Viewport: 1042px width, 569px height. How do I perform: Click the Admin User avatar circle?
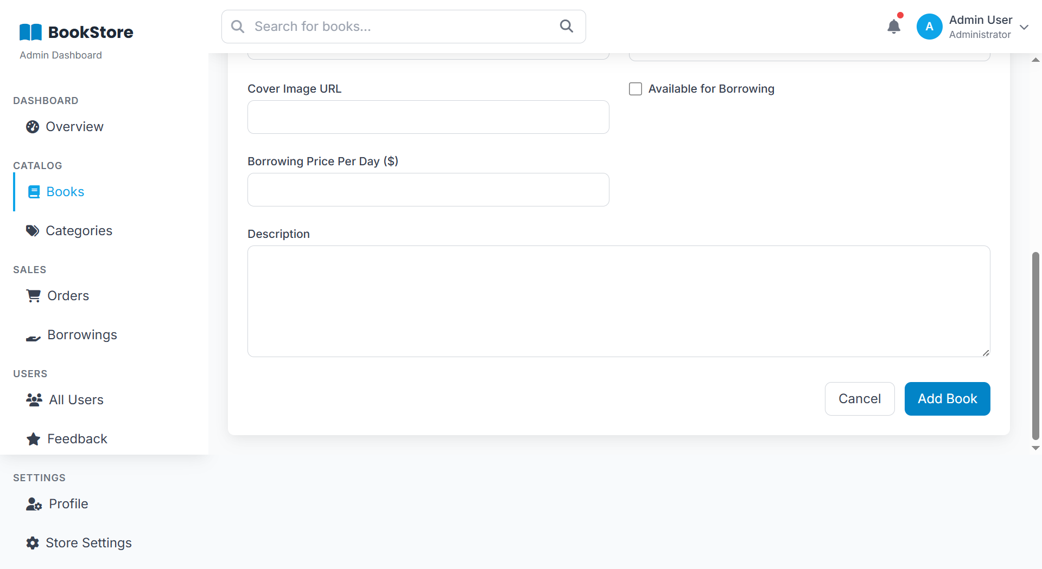pos(929,27)
